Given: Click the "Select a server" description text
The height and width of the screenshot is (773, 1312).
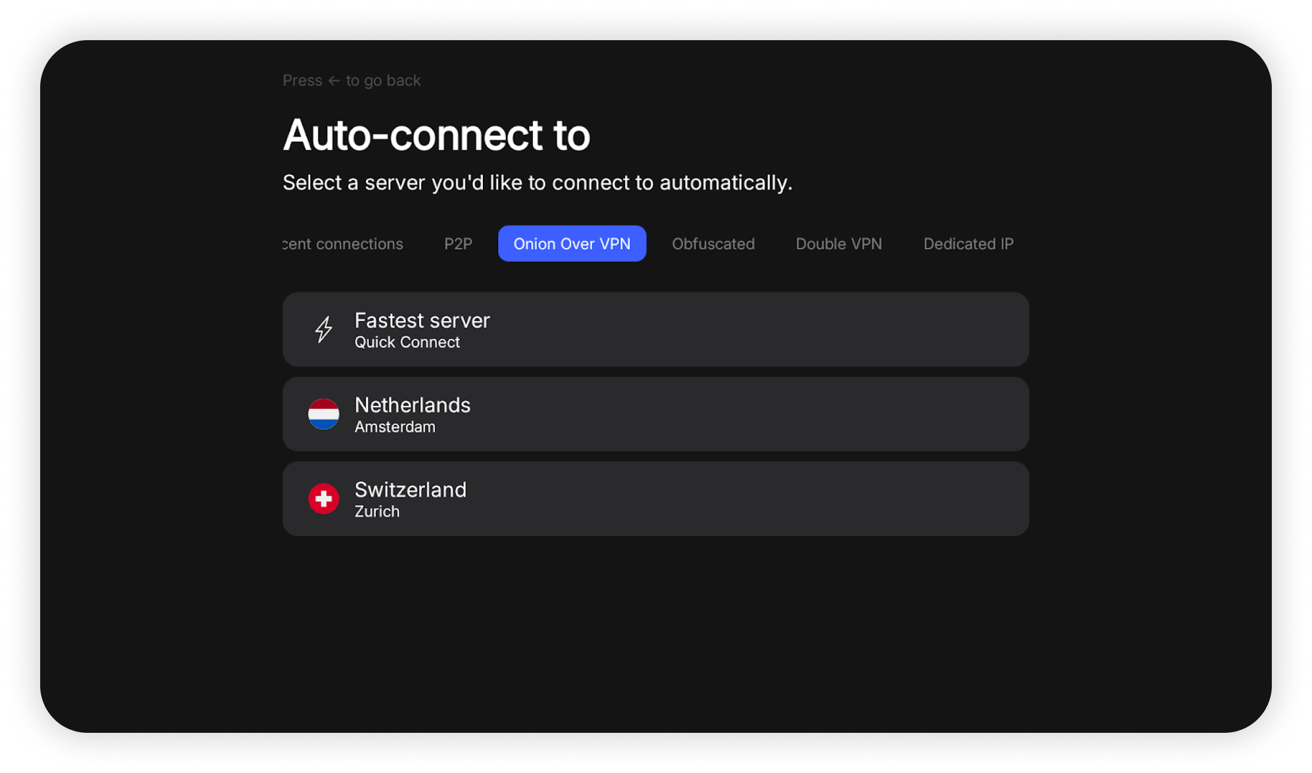Looking at the screenshot, I should 537,183.
